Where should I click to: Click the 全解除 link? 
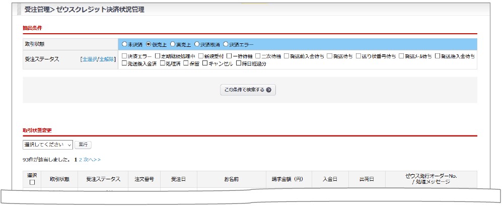point(106,59)
